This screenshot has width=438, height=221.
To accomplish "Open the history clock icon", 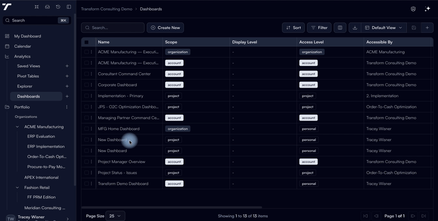I will pos(58,7).
